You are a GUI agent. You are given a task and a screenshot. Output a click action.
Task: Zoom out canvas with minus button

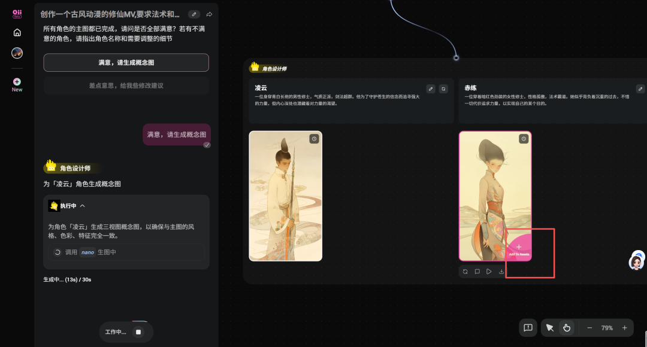click(589, 328)
